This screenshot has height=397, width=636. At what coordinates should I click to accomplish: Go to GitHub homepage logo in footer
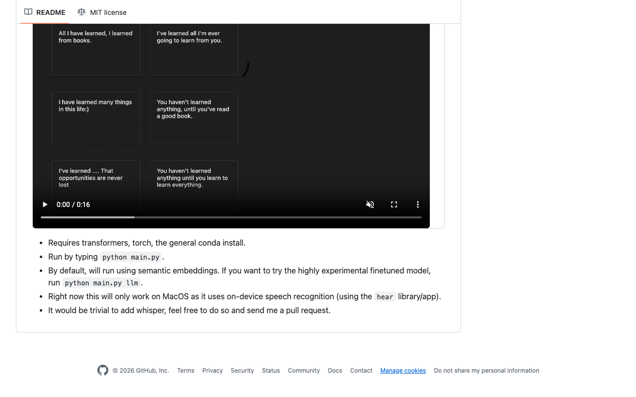coord(103,370)
